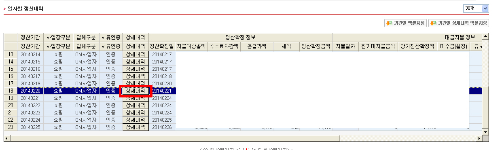Open 상세내역 for row 20 (20140222)
504x150 pixels.
pyautogui.click(x=136, y=105)
